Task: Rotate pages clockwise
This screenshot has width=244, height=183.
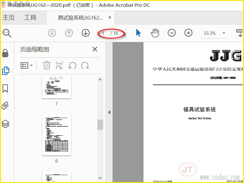Action: click(x=85, y=65)
